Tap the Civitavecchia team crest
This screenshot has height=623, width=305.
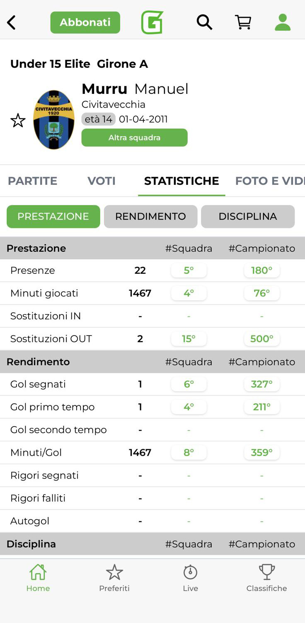tap(54, 120)
